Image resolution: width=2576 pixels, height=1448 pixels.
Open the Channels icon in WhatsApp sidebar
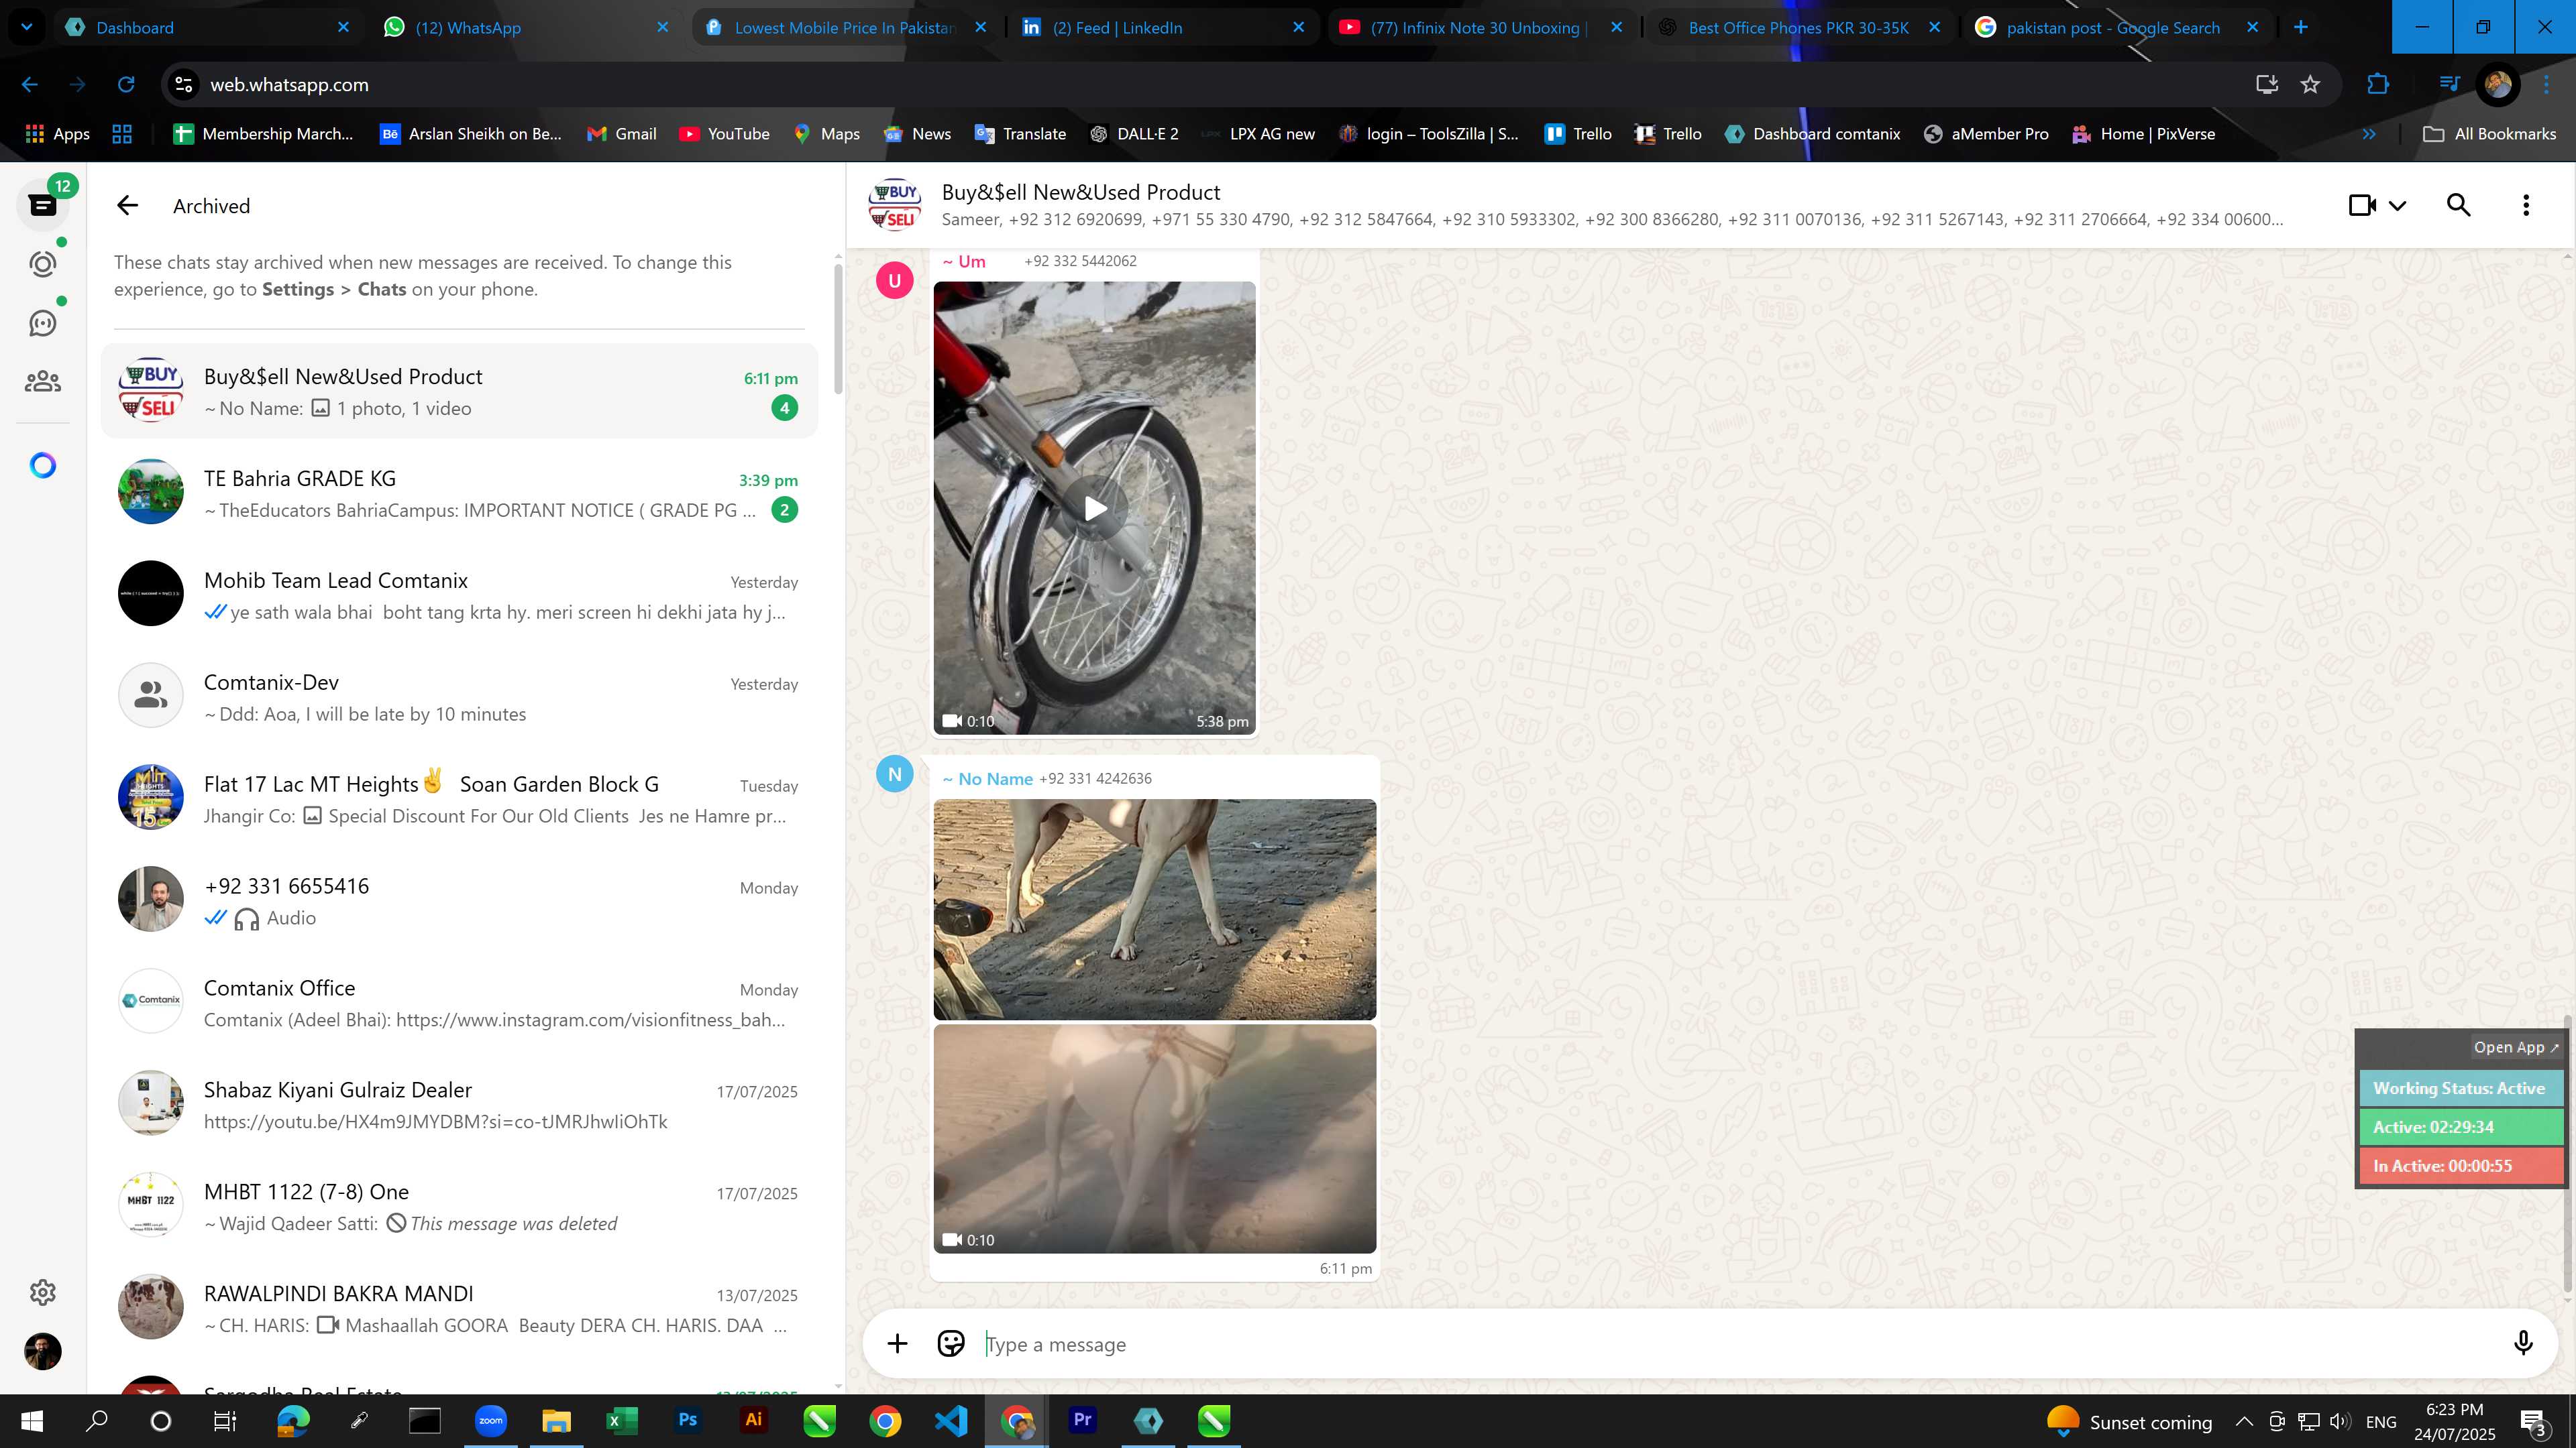(42, 322)
